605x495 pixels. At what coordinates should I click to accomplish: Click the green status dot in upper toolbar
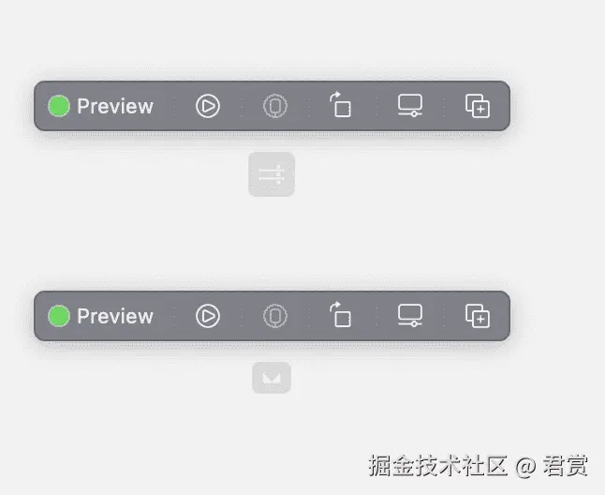click(x=59, y=106)
